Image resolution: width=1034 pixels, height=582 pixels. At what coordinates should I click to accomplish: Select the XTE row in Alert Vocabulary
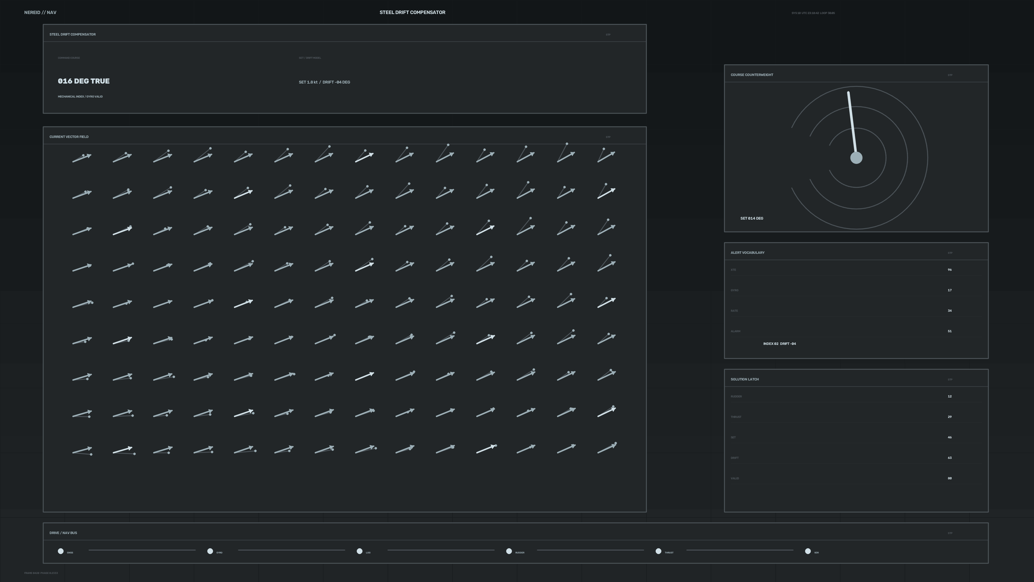[x=856, y=270]
